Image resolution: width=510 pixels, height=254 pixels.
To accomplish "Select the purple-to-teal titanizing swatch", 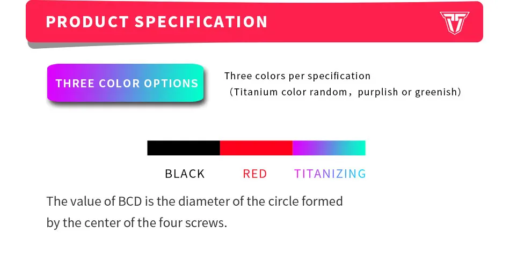I will (x=329, y=148).
